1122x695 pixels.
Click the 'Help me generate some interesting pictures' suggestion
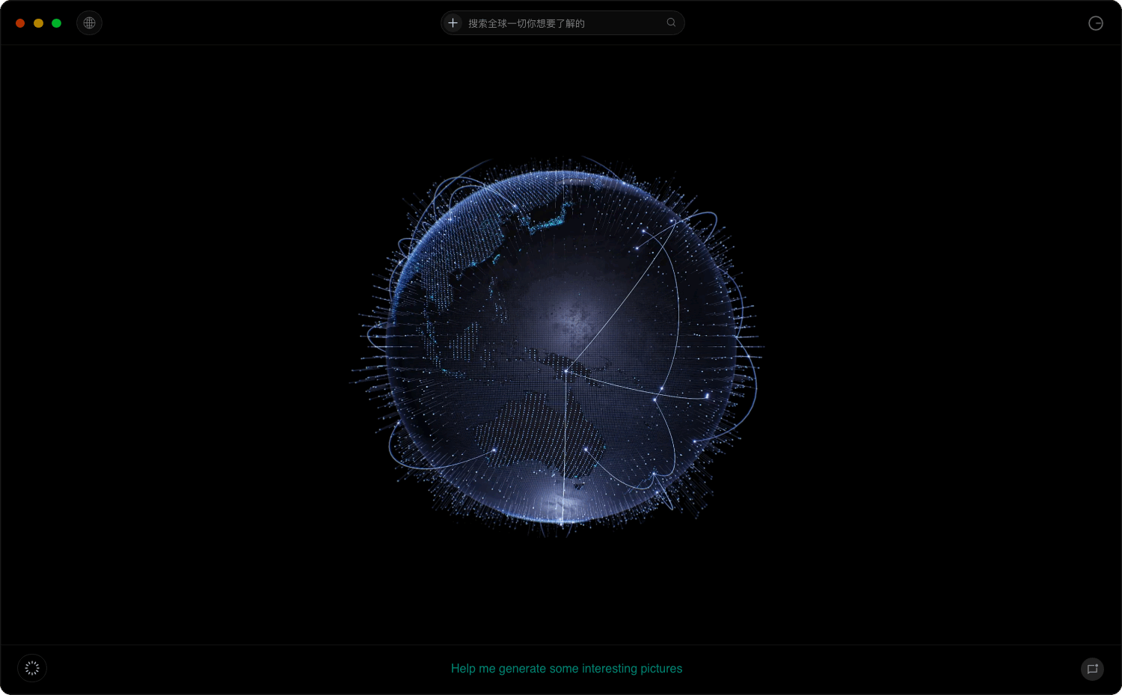566,669
